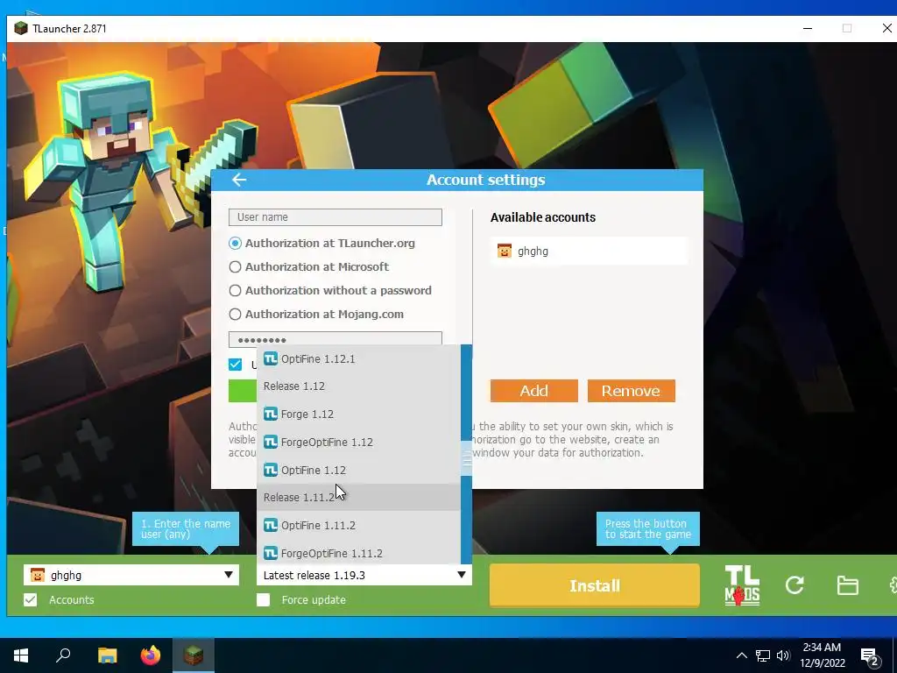897x673 pixels.
Task: Click the version list scrollbar thumb
Action: [x=466, y=457]
